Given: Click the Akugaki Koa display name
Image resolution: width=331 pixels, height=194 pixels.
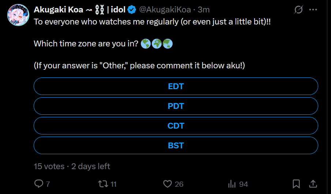Looking at the screenshot, I should point(59,10).
